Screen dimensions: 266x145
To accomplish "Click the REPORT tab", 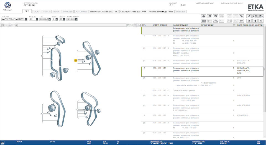I will pos(181,12).
